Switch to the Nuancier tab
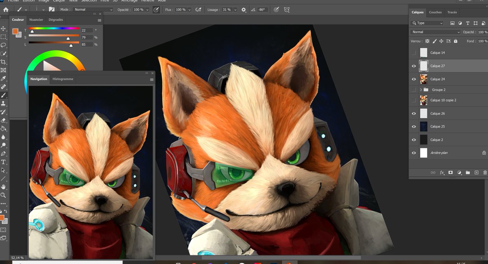 tap(36, 19)
